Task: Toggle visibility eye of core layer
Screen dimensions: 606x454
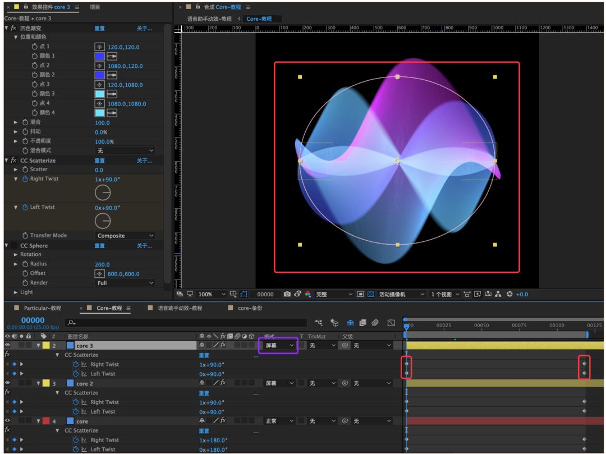Action: (x=7, y=420)
